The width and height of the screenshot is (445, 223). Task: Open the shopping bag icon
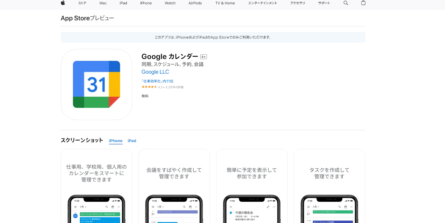(x=363, y=3)
